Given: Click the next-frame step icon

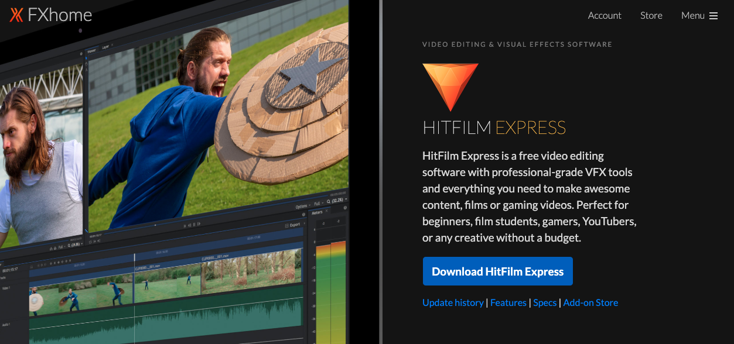Looking at the screenshot, I should (x=200, y=224).
